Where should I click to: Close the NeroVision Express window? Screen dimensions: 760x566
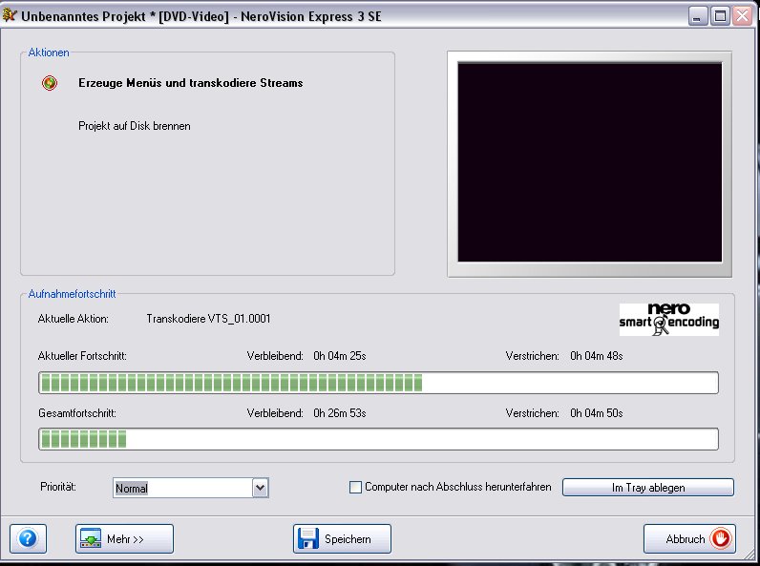point(743,16)
